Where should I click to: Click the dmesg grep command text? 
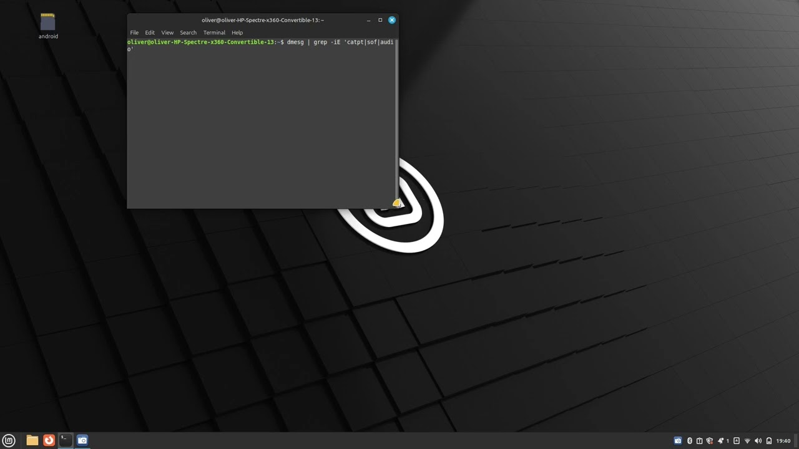click(x=340, y=42)
